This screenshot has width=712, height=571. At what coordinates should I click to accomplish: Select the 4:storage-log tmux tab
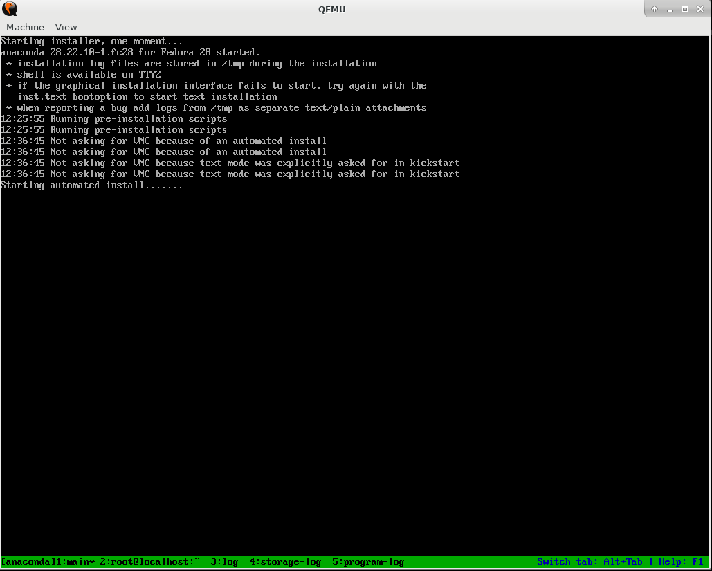pos(284,562)
